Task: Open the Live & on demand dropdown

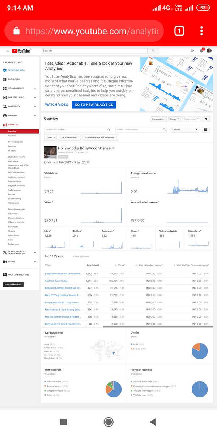Action: pyautogui.click(x=69, y=137)
